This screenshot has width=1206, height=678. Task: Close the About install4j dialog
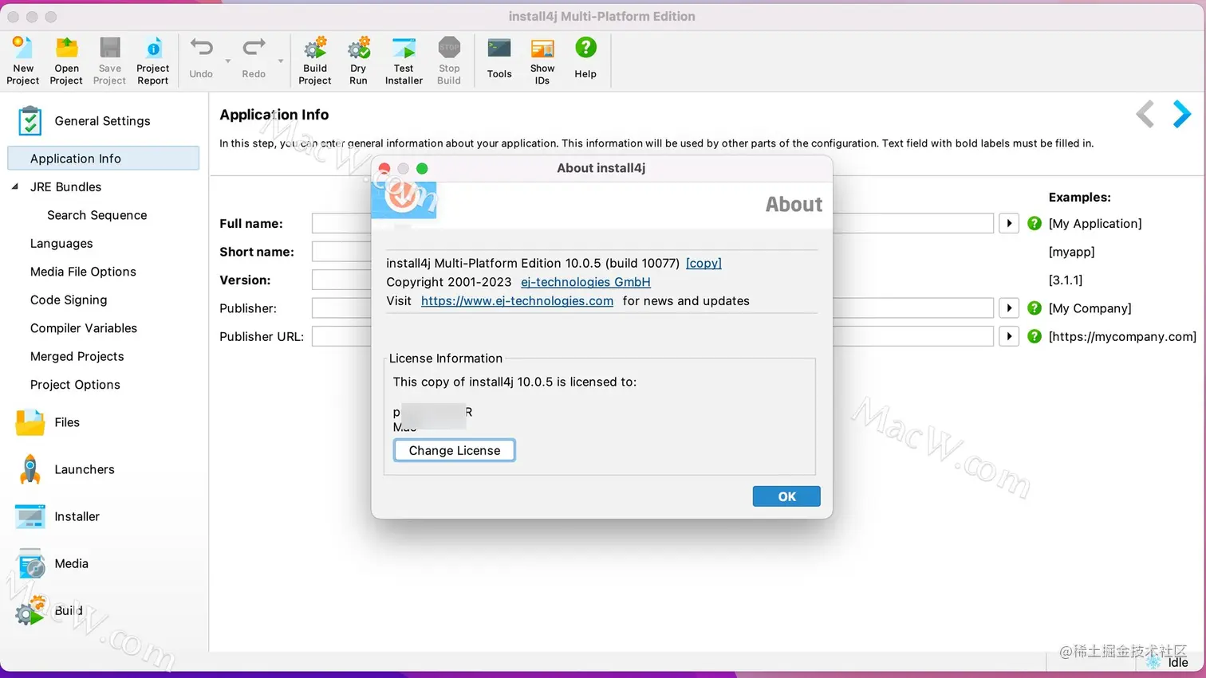click(384, 168)
